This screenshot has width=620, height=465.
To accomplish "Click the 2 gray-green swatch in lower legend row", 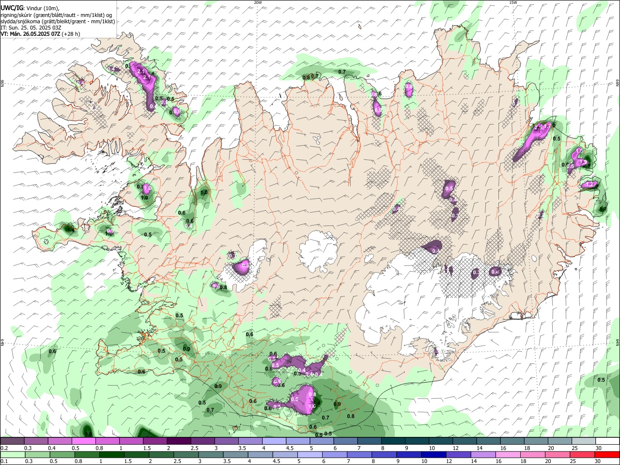I will (x=161, y=454).
